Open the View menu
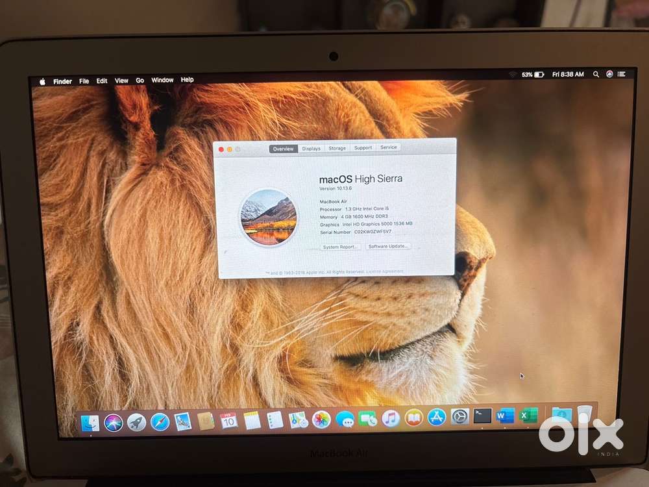The image size is (649, 487). tap(121, 81)
